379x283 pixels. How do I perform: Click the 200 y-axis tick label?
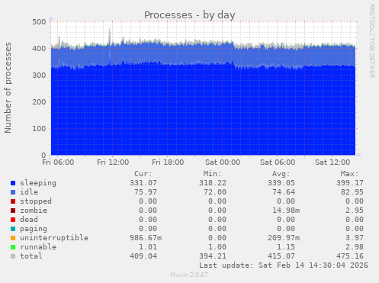click(x=39, y=102)
